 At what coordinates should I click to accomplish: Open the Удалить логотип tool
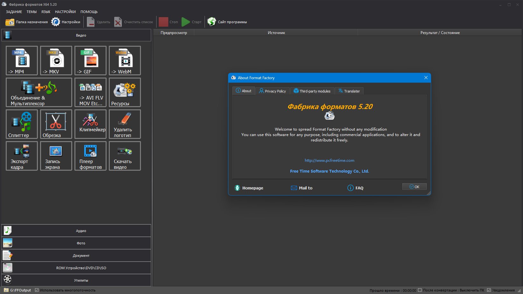125,124
